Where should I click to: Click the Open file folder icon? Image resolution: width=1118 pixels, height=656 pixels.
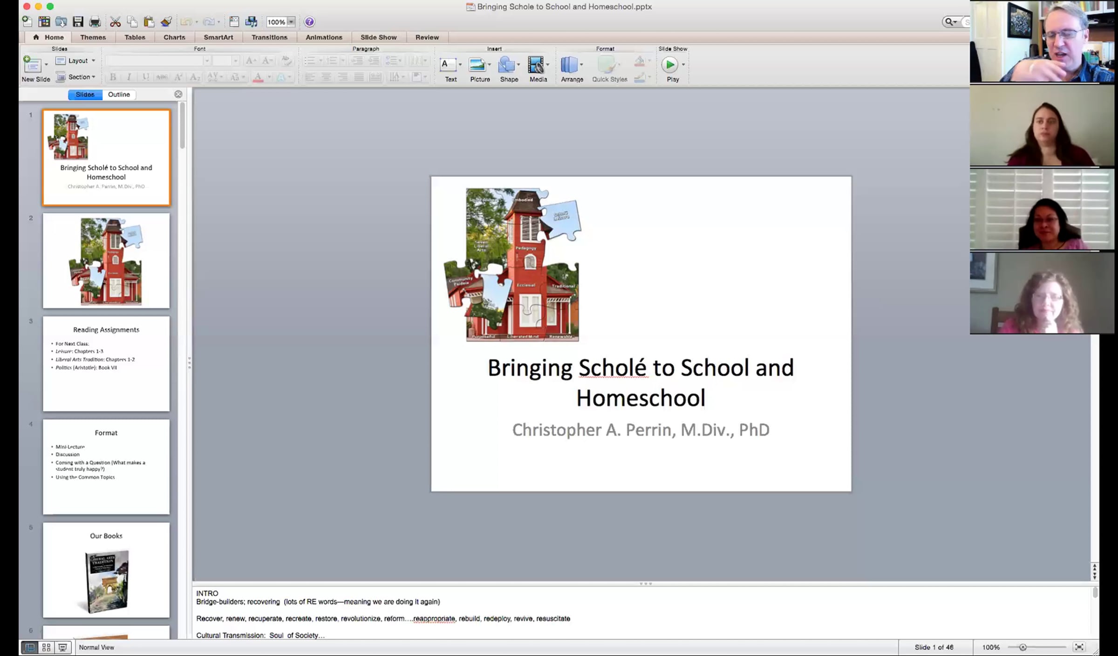pyautogui.click(x=61, y=21)
